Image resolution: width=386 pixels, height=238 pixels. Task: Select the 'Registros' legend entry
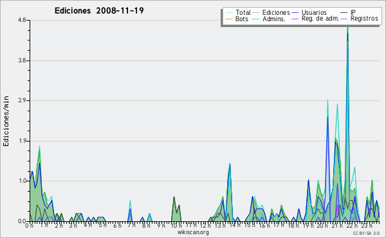(364, 19)
